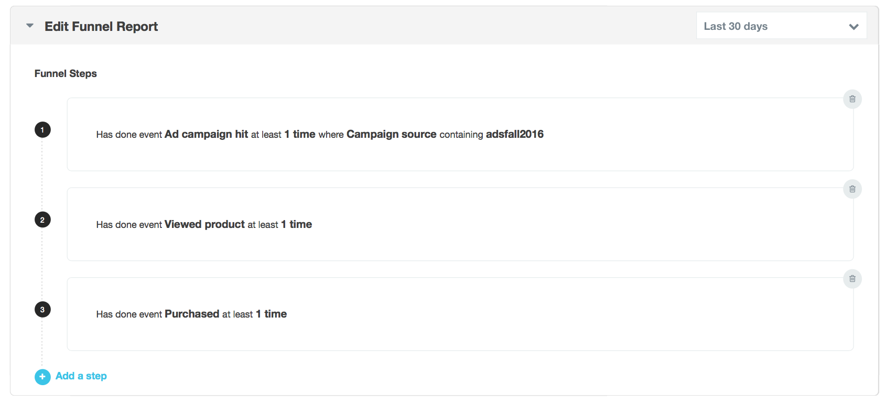Open the Viewed product step card
Viewport: 886px width, 404px height.
(x=460, y=224)
